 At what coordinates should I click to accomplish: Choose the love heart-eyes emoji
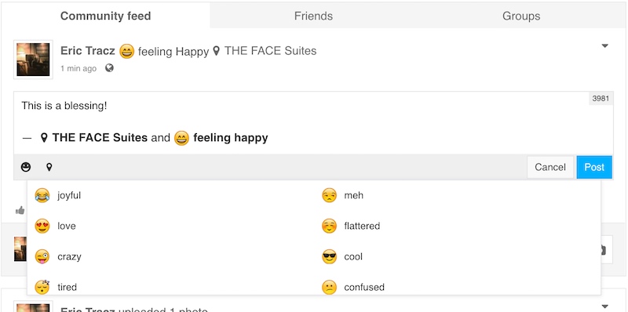point(42,226)
